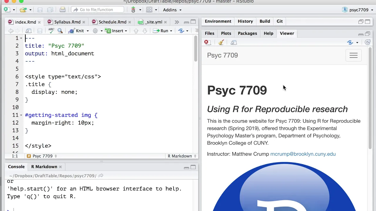This screenshot has width=376, height=211.
Task: Click the Go to file/function field
Action: [x=98, y=10]
